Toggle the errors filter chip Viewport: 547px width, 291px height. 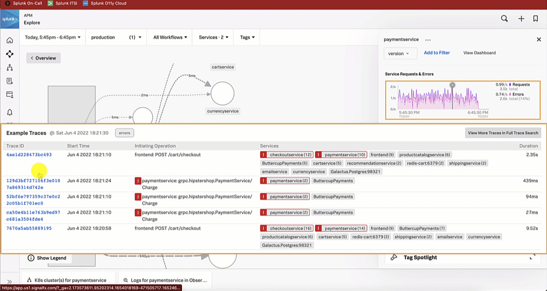124,133
